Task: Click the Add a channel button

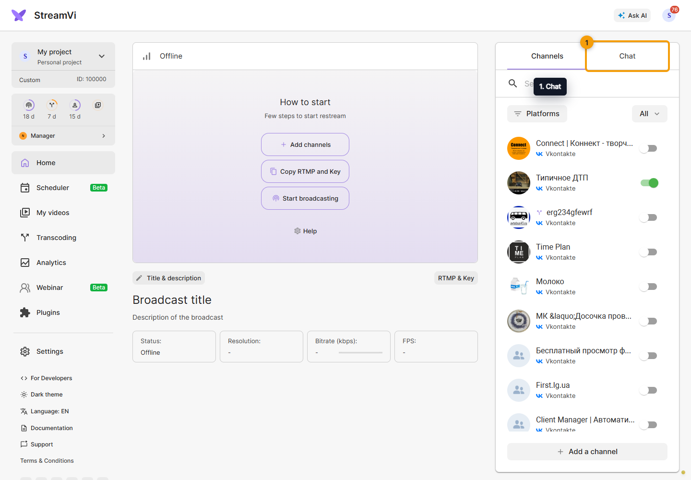Action: point(587,452)
